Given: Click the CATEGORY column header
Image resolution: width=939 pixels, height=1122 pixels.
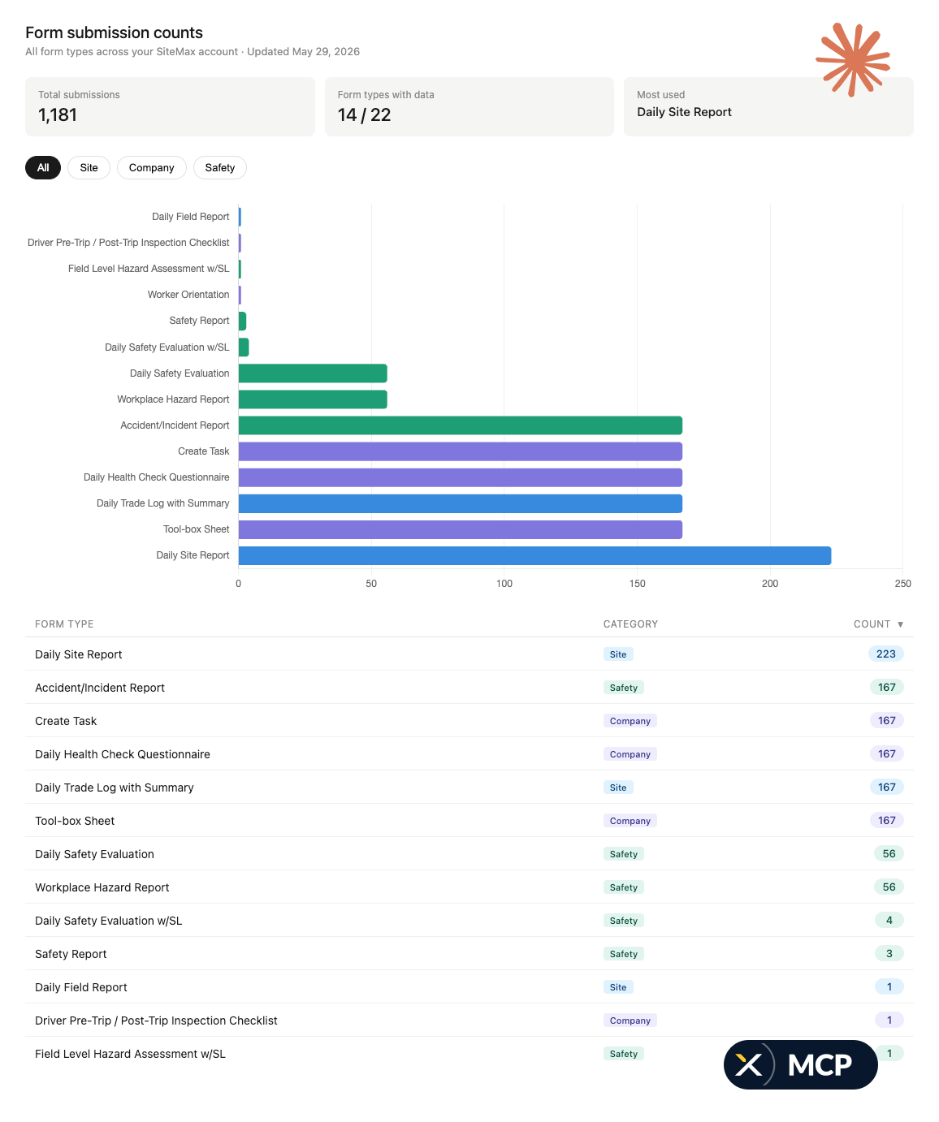Looking at the screenshot, I should tap(630, 624).
